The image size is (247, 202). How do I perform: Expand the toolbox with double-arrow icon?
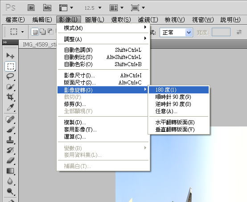coord(5,42)
